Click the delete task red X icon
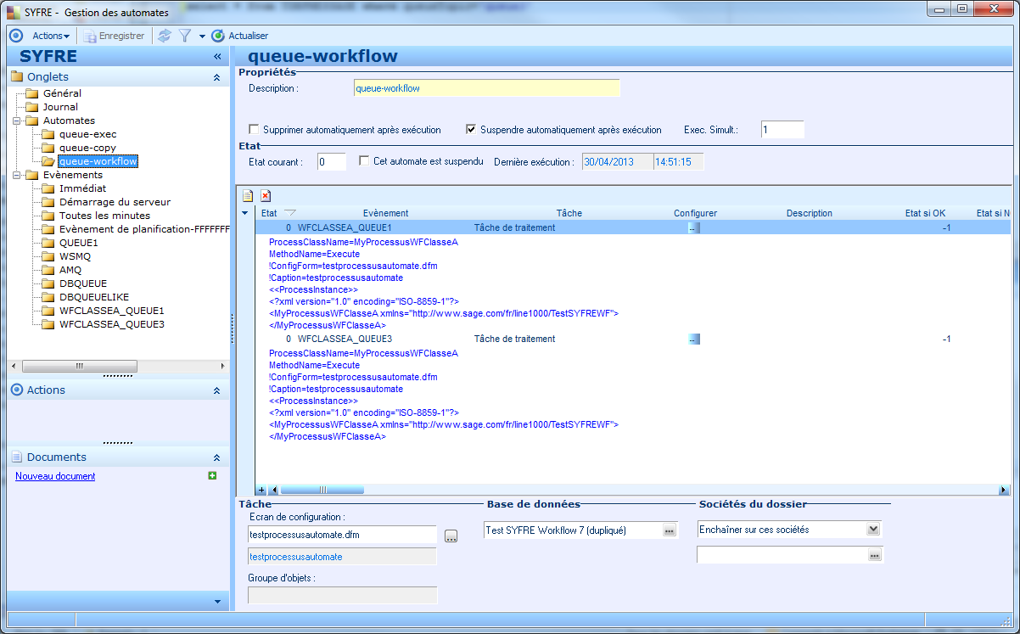 tap(266, 195)
